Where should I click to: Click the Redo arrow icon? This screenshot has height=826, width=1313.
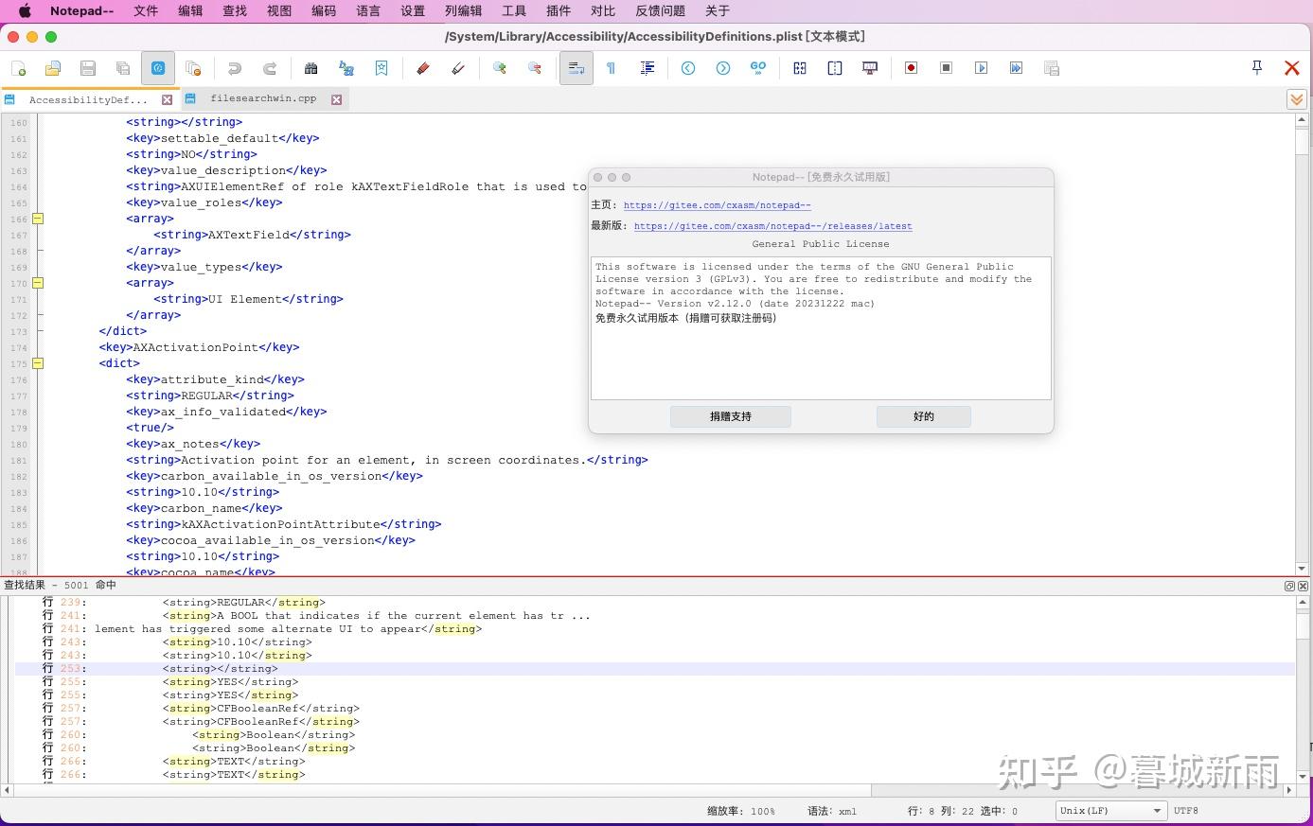click(x=270, y=68)
